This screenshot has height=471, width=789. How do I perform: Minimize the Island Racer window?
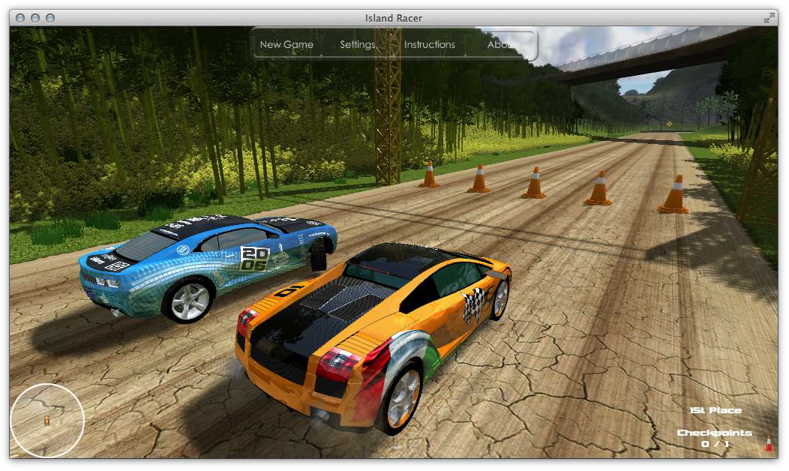[x=35, y=18]
